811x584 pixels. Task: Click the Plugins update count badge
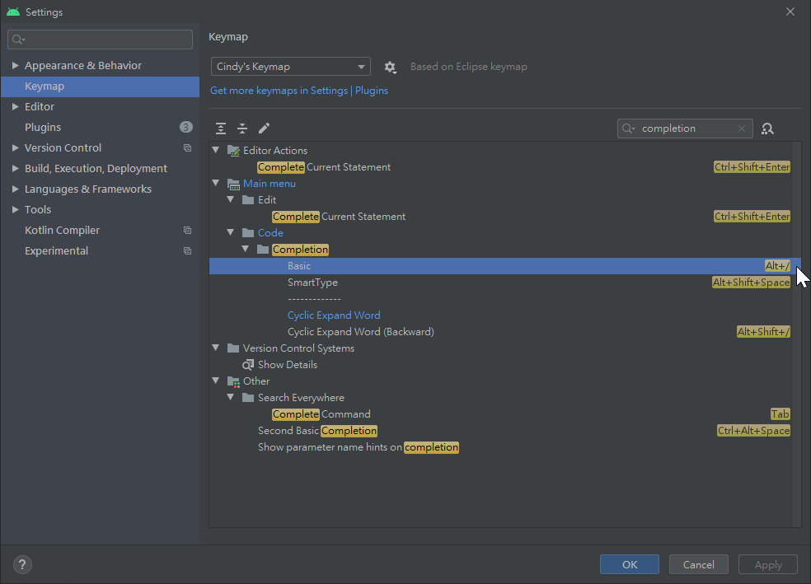tap(185, 127)
